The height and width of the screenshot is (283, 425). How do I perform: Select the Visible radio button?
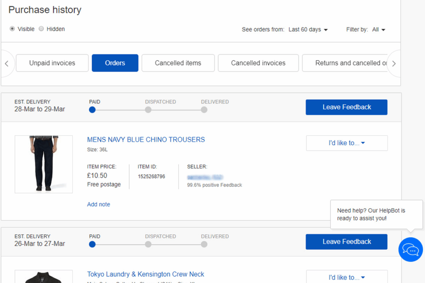click(x=12, y=29)
